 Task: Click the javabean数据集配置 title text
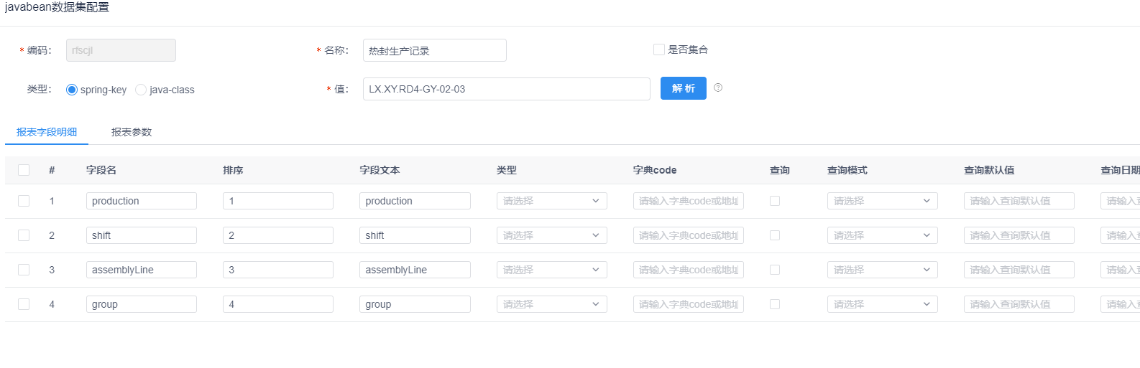[x=58, y=7]
